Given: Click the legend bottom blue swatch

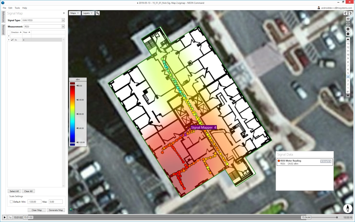Looking at the screenshot, I should (72, 144).
